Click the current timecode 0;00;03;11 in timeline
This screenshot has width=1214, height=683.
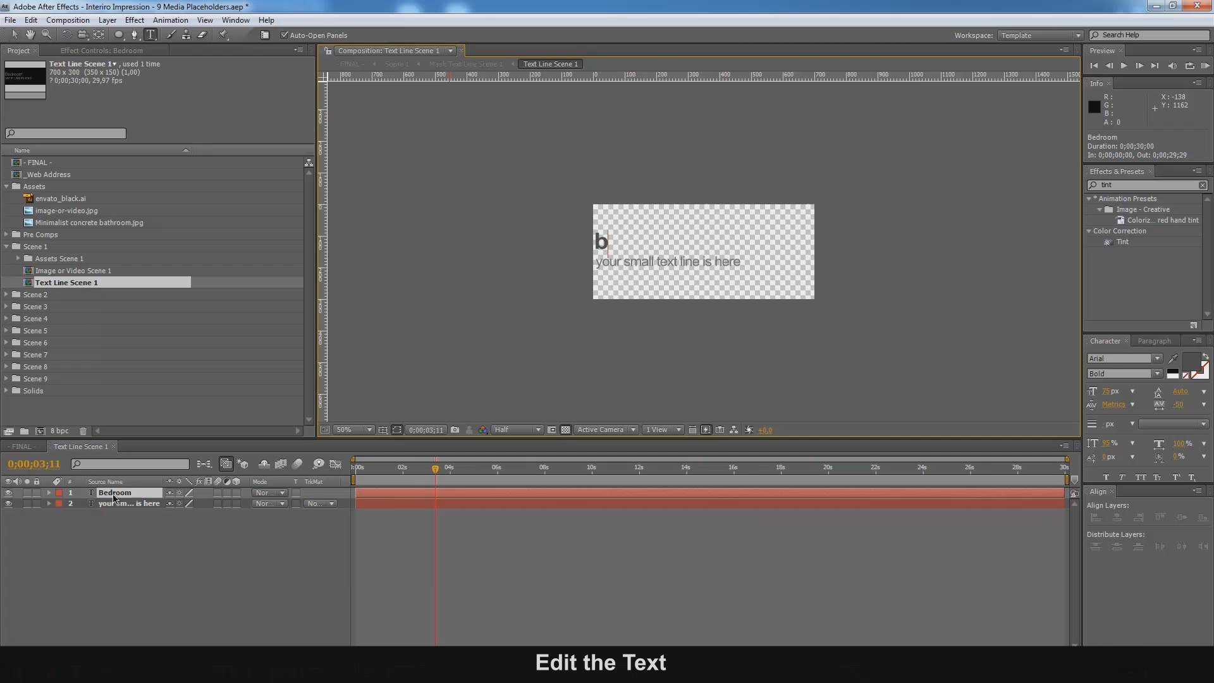click(34, 464)
